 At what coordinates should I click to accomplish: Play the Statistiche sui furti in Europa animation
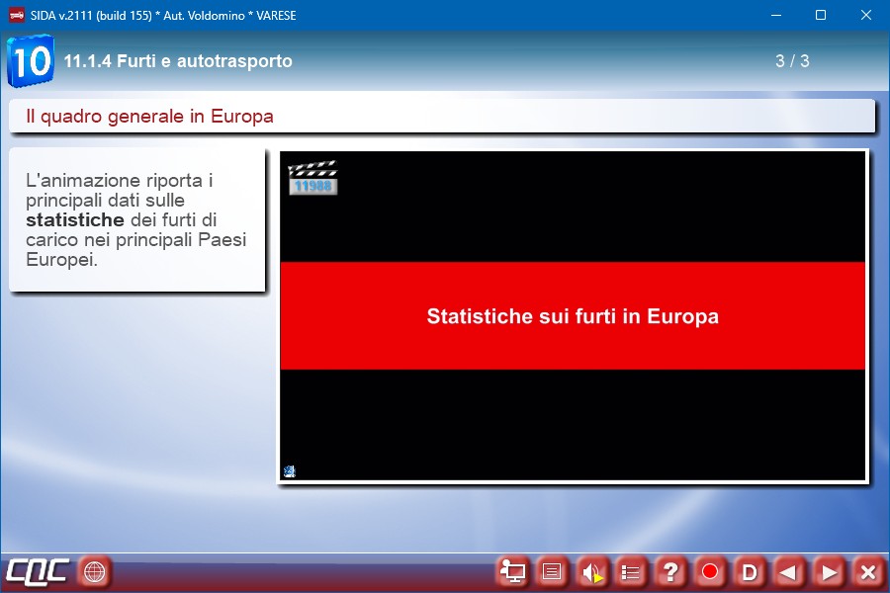click(x=573, y=316)
